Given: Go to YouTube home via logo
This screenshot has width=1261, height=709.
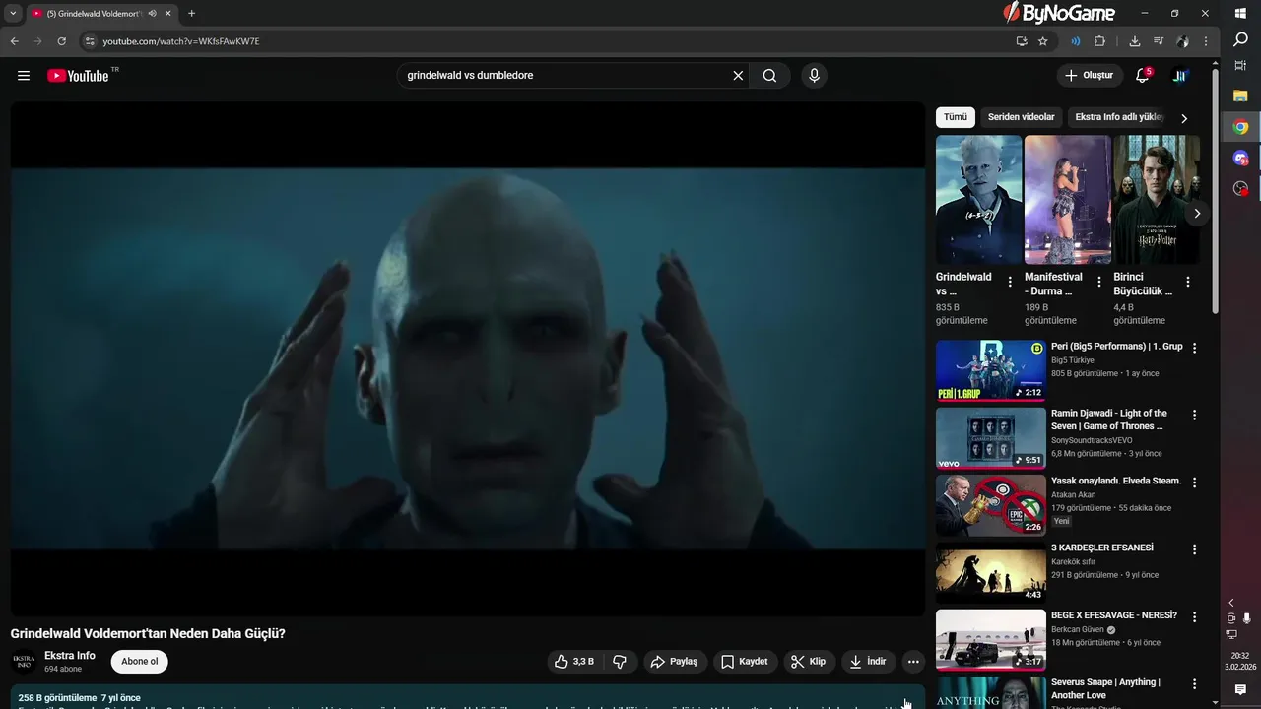Looking at the screenshot, I should (78, 76).
